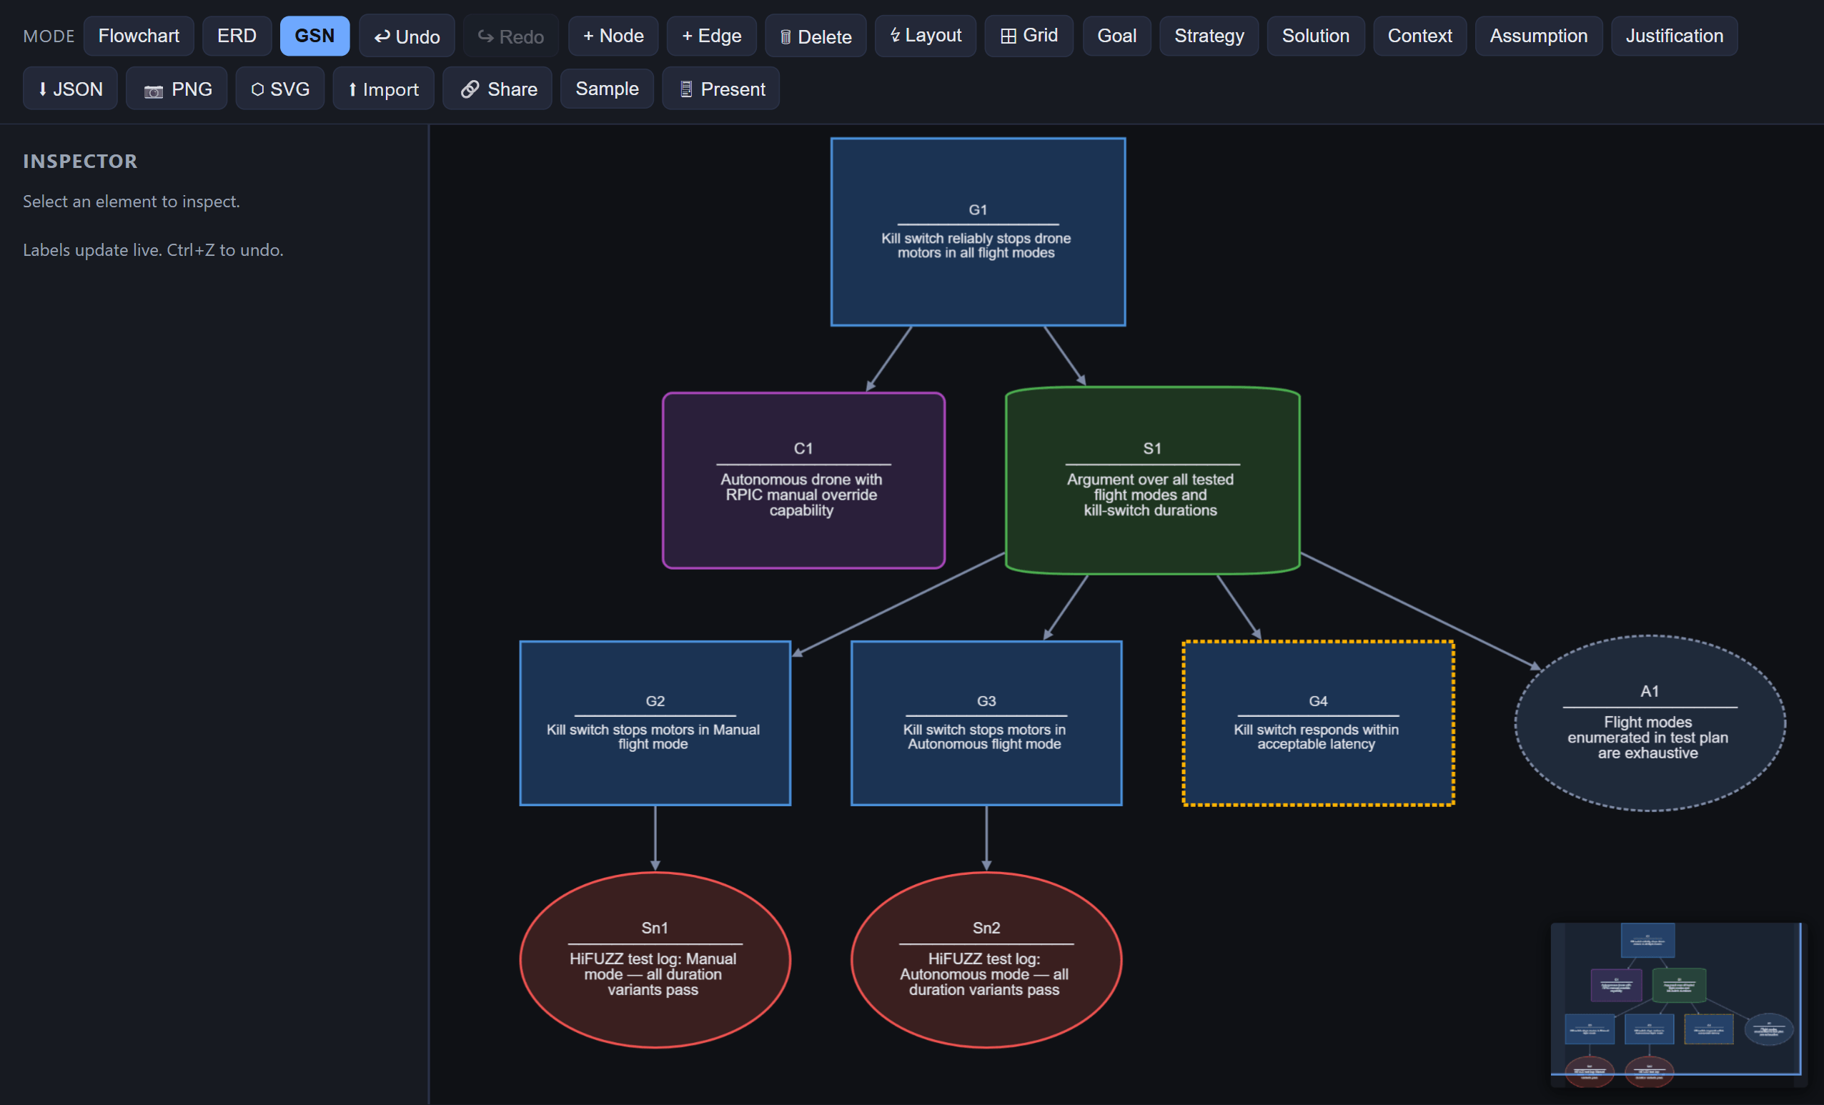Add a new edge with + Edge

(x=711, y=36)
